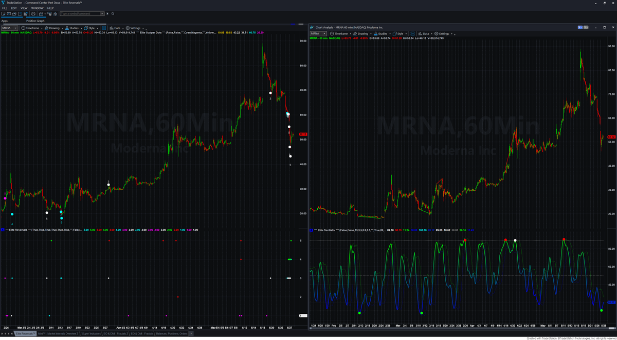Click Settings in left chart toolbar
Screen dimensions: 617x340
pyautogui.click(x=133, y=28)
